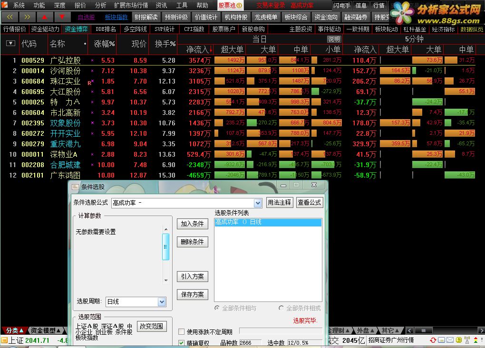Open the column menu dropdown beside 代码
485x348 pixels.
(10, 43)
